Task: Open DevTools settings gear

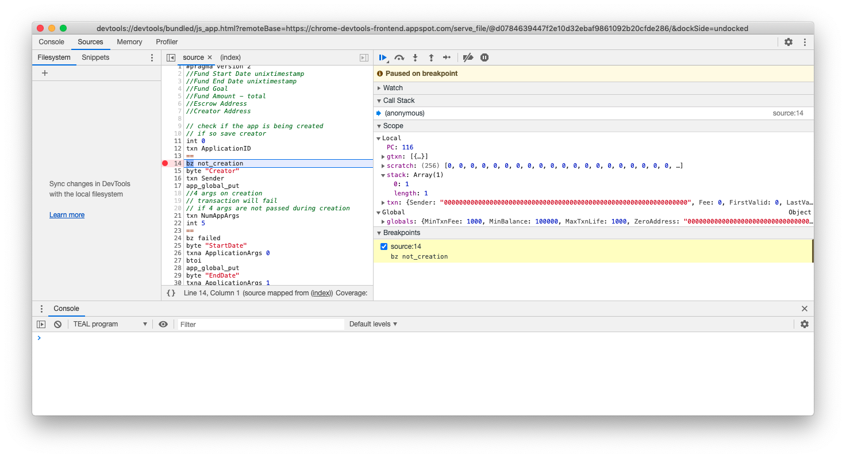Action: pos(788,41)
